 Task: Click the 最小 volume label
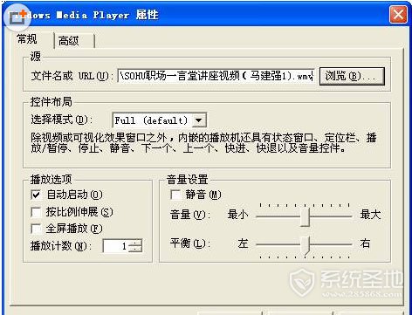point(237,215)
